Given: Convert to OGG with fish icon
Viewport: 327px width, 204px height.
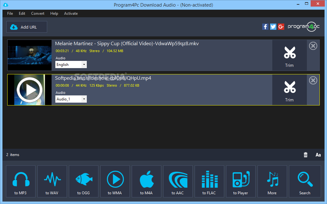Looking at the screenshot, I should pyautogui.click(x=84, y=181).
